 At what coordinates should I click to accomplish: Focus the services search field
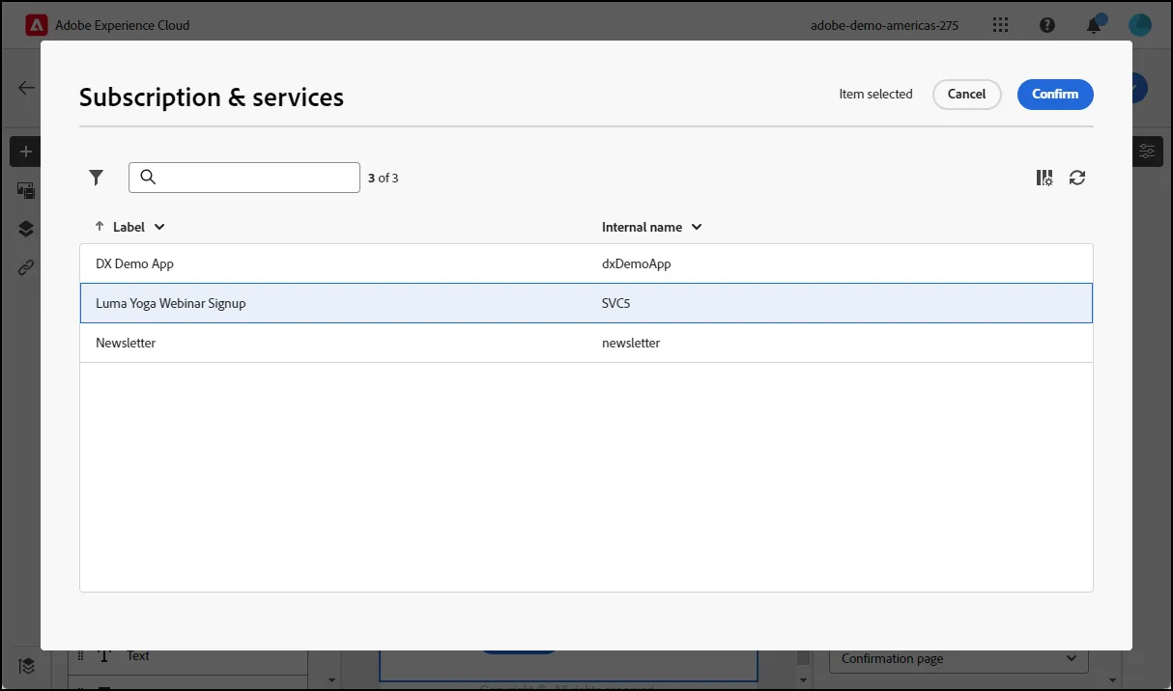[244, 178]
